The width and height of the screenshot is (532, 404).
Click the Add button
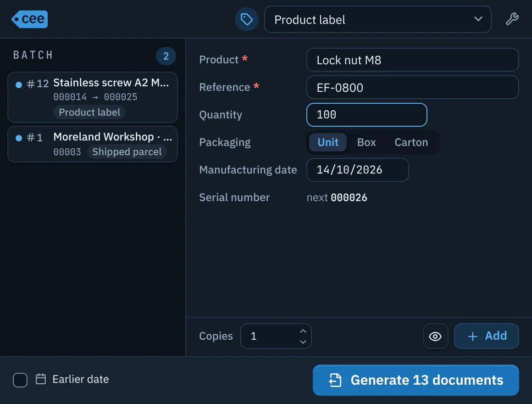[487, 336]
